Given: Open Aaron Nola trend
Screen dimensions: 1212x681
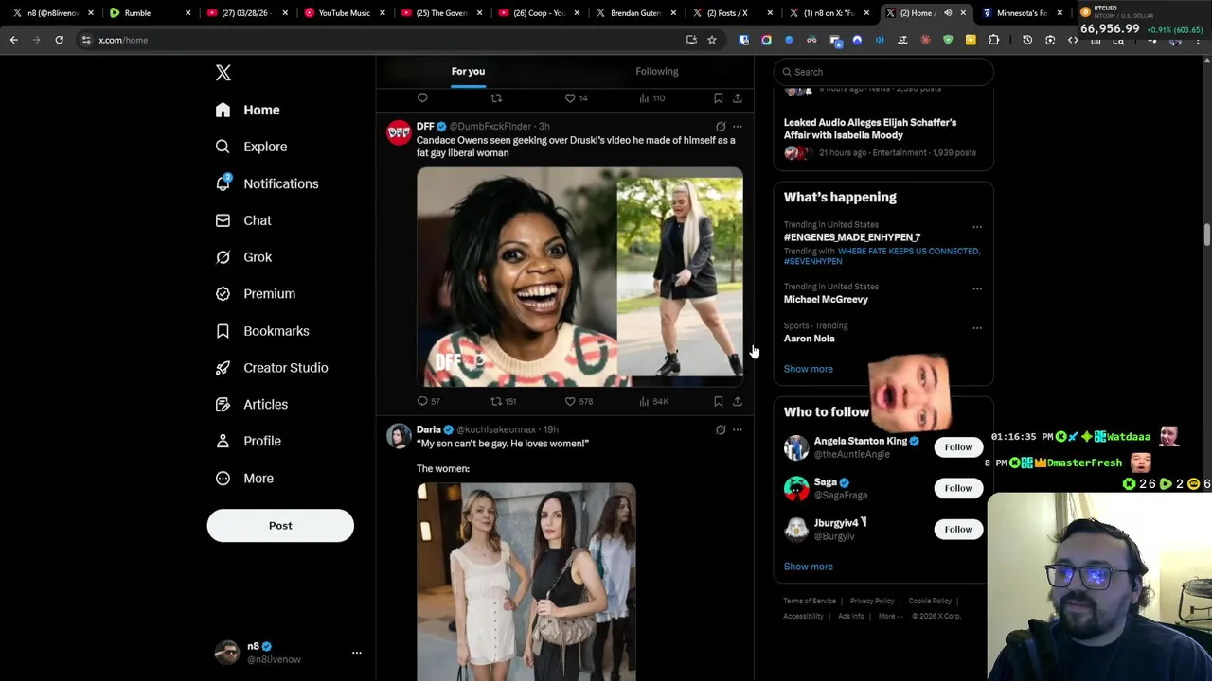Looking at the screenshot, I should [809, 339].
